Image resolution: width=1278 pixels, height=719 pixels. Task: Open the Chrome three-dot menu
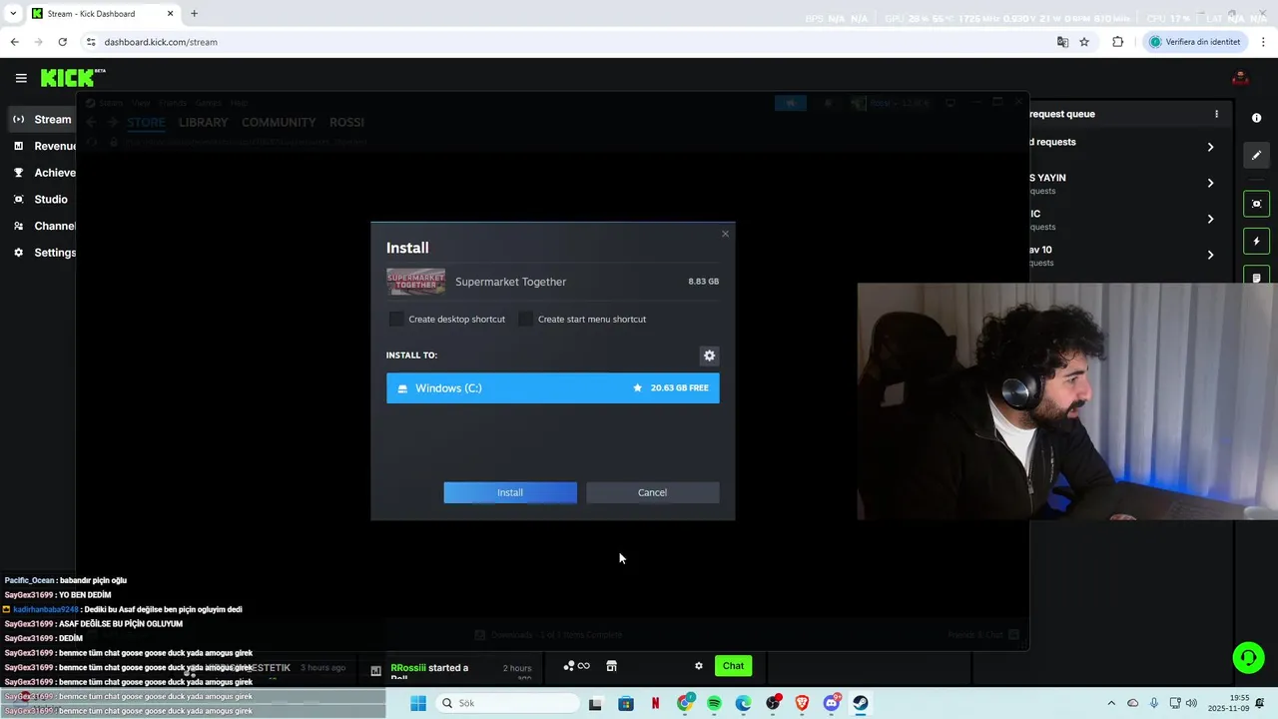click(x=1264, y=42)
